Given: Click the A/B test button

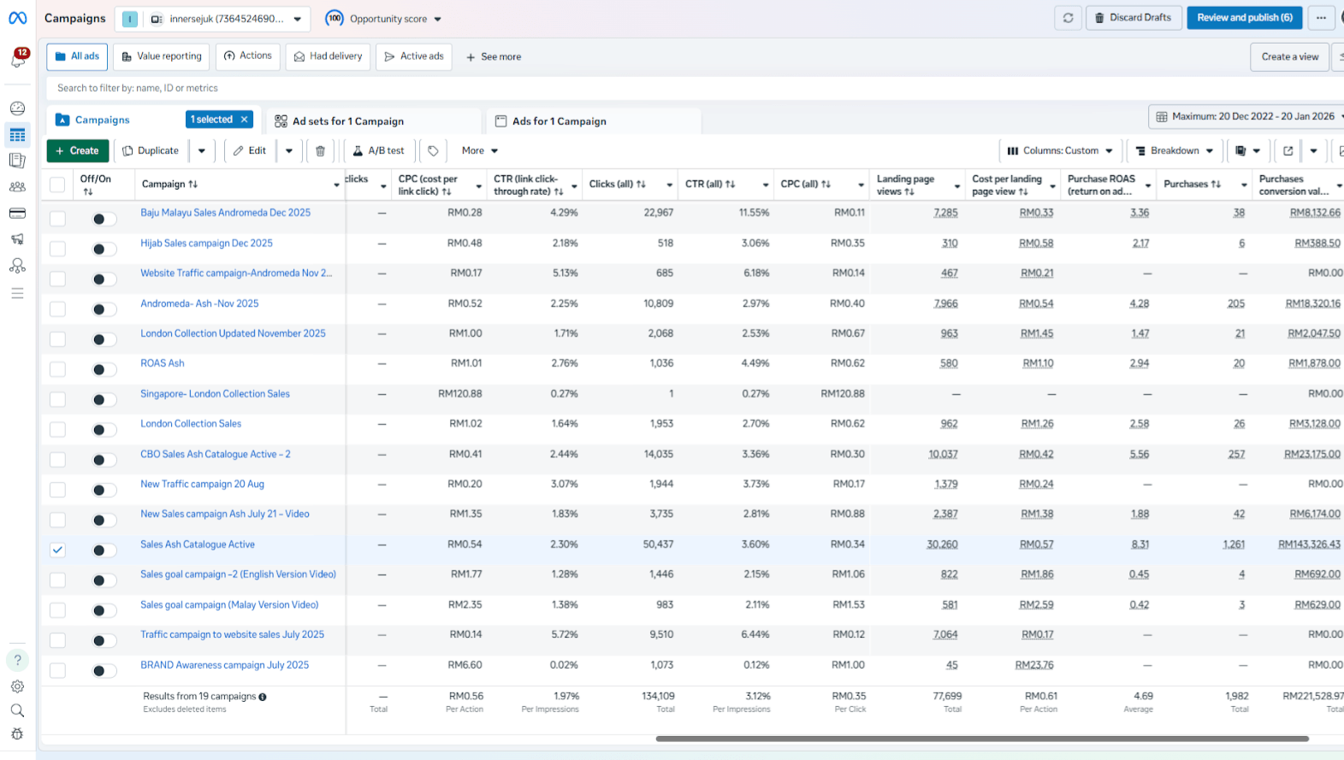Looking at the screenshot, I should point(379,150).
